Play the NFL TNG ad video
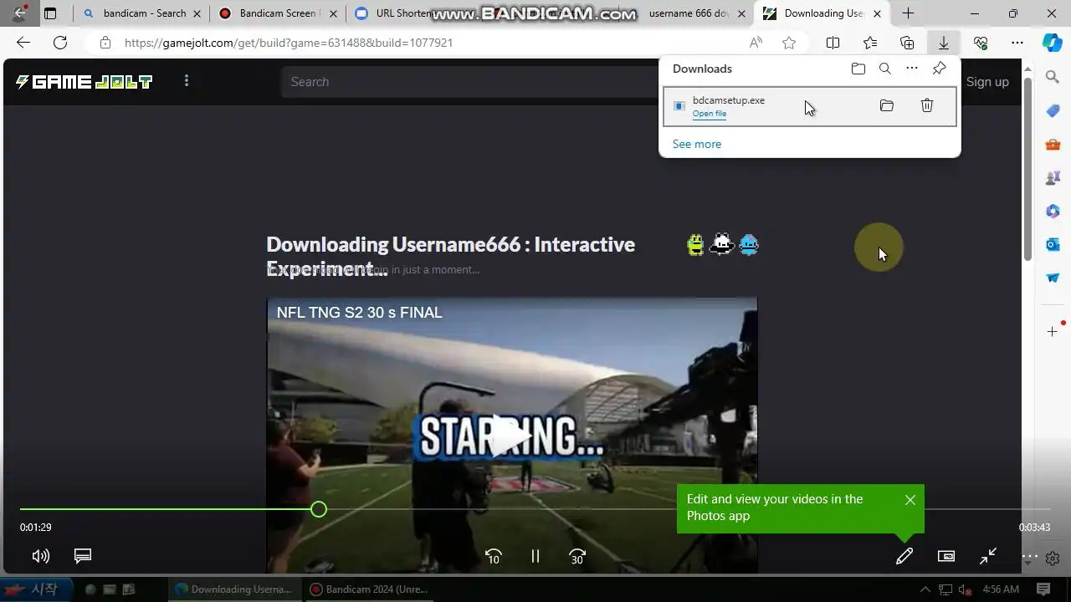The height and width of the screenshot is (602, 1071). (510, 436)
